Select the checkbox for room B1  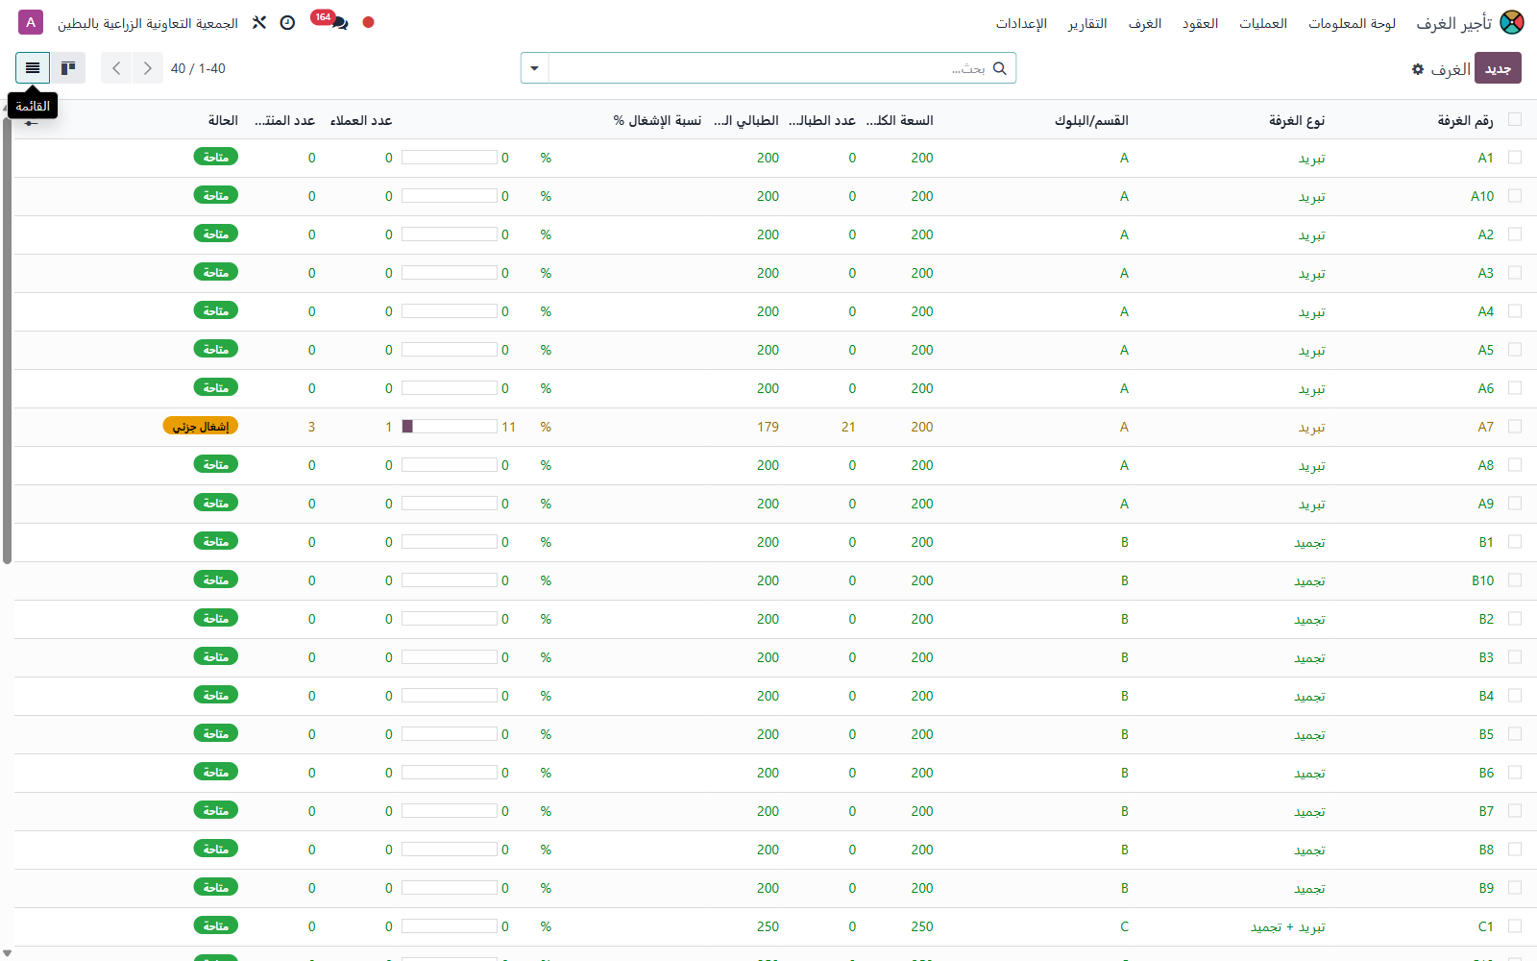pyautogui.click(x=1515, y=542)
